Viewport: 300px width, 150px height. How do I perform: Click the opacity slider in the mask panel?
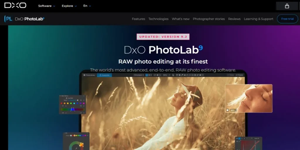coord(73,100)
